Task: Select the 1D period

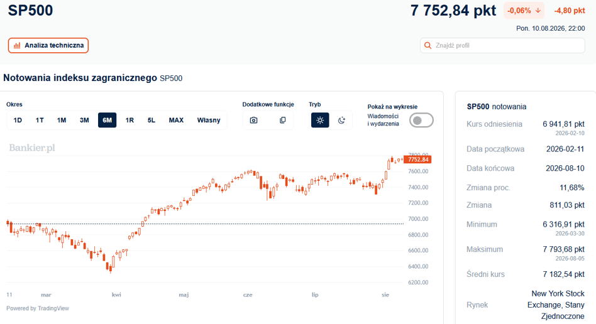Action: click(18, 120)
